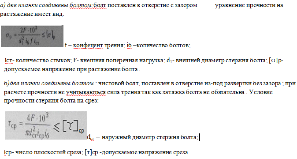297x159 pixels.
Task: Click the phrase "число плоскостей среза"
Action: pos(49,152)
